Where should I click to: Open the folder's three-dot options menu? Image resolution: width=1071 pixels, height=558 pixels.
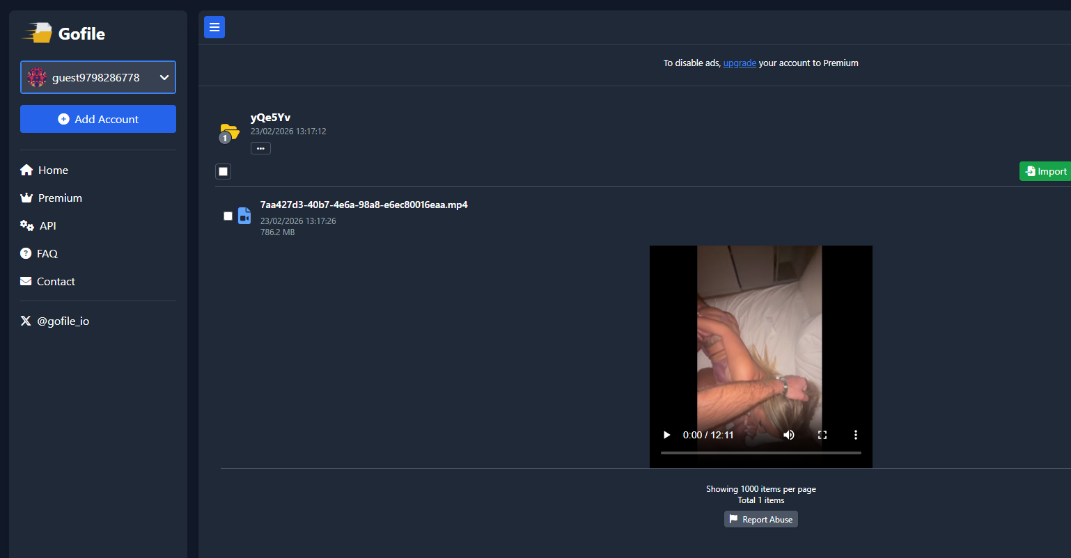(260, 148)
